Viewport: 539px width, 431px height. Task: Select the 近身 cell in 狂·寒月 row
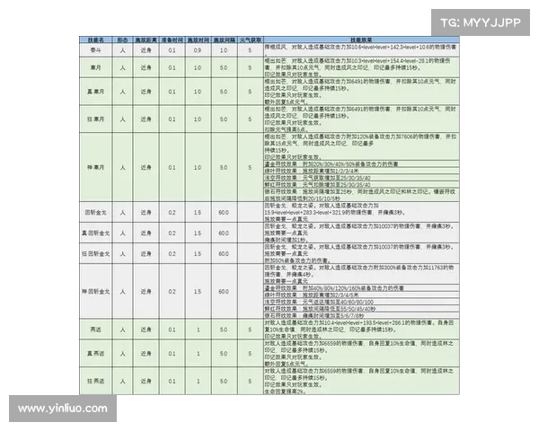(146, 119)
